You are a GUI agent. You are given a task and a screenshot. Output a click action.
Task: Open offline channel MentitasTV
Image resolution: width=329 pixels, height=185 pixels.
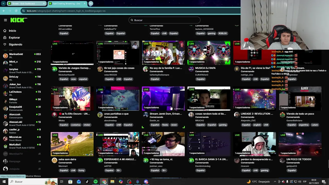pyautogui.click(x=22, y=154)
